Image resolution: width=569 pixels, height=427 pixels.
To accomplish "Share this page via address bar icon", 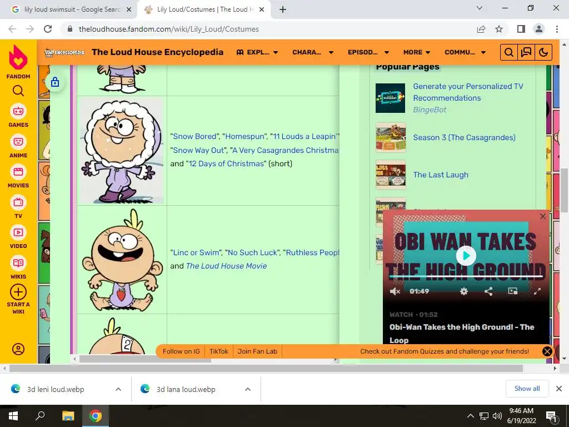I will coord(481,29).
